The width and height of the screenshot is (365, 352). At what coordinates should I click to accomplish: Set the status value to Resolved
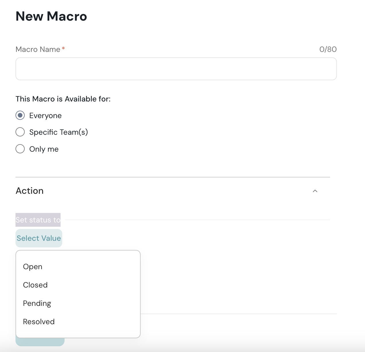tap(39, 322)
